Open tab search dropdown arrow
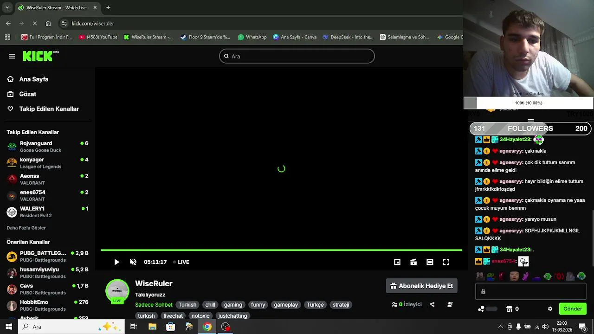The height and width of the screenshot is (334, 594). click(x=7, y=7)
